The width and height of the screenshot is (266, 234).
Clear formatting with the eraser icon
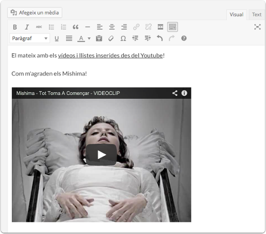click(x=111, y=38)
